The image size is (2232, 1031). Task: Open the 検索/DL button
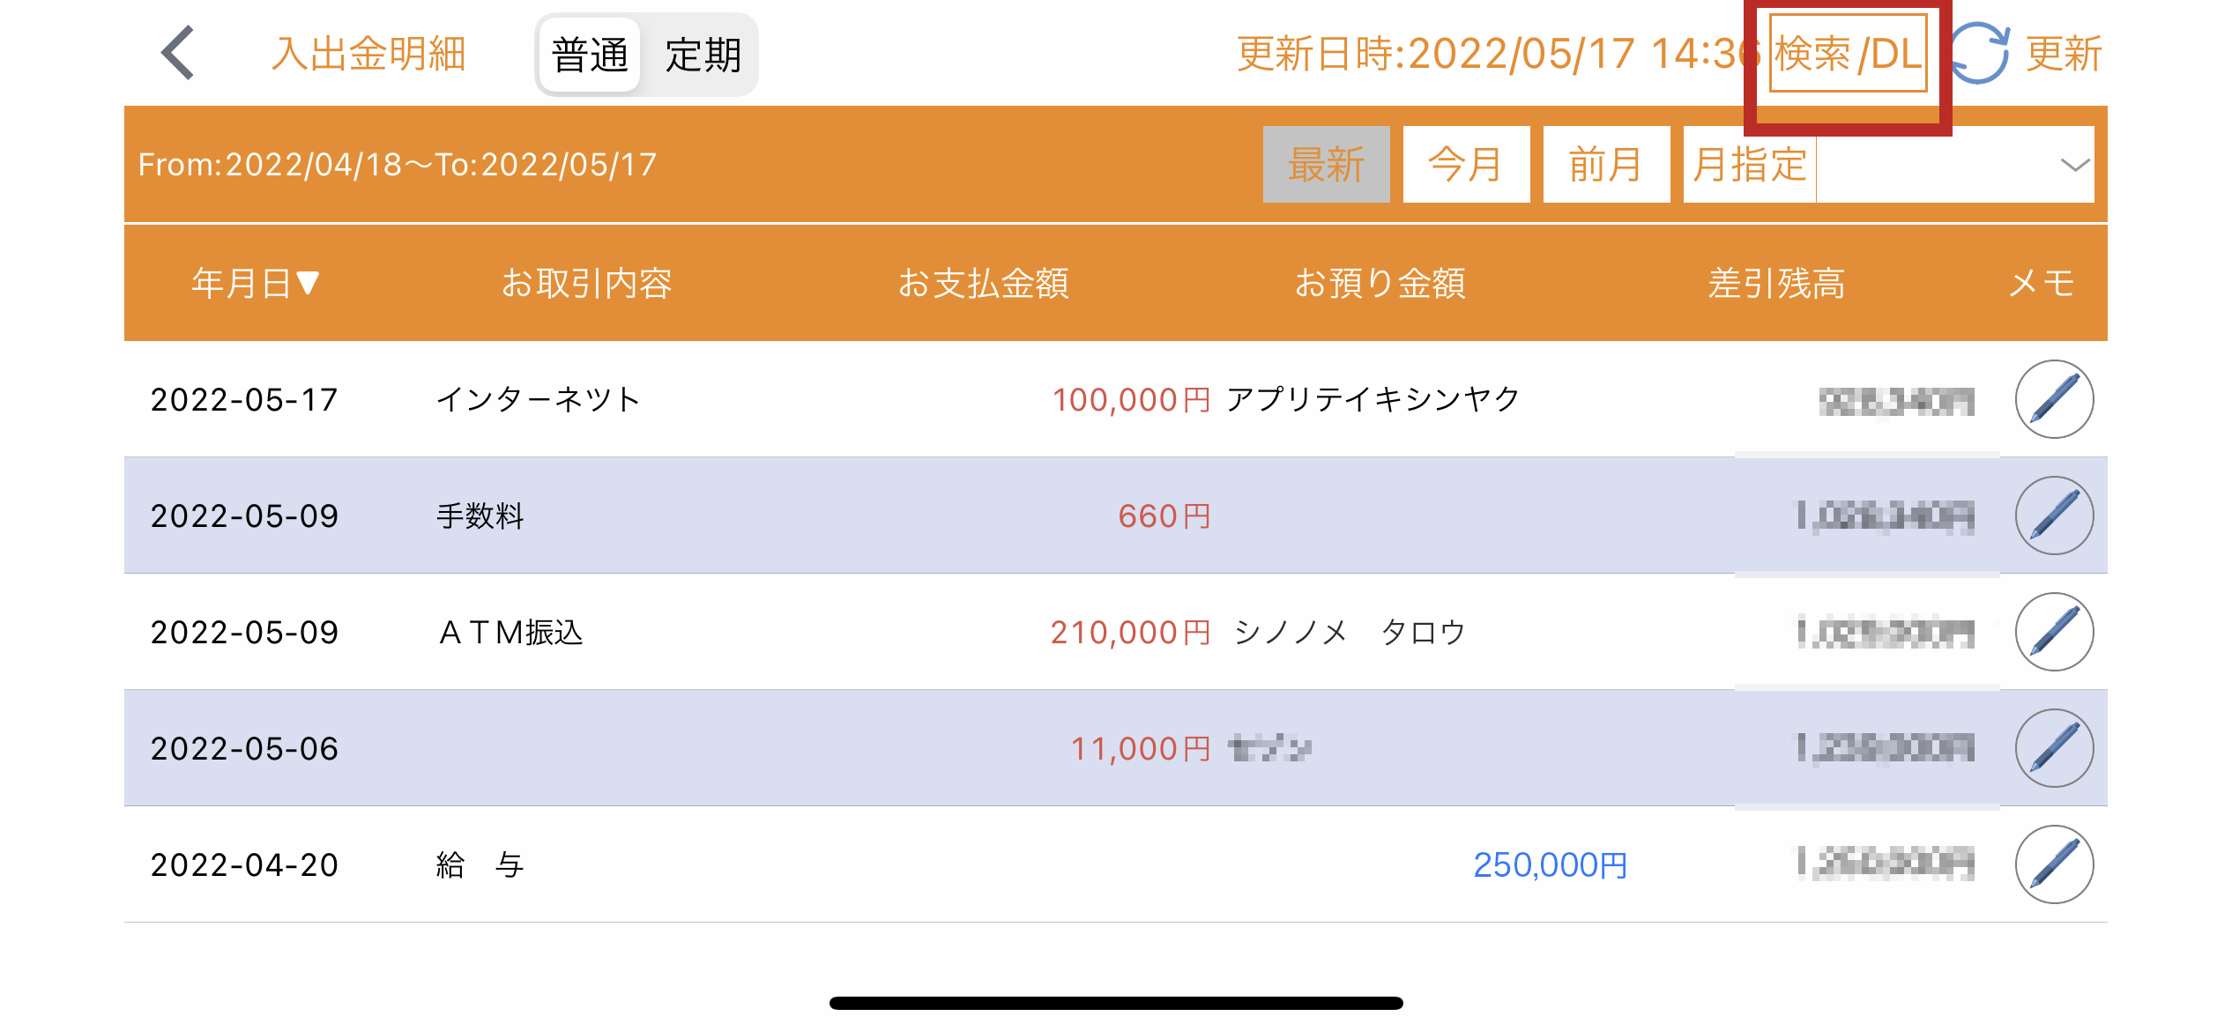[1848, 53]
